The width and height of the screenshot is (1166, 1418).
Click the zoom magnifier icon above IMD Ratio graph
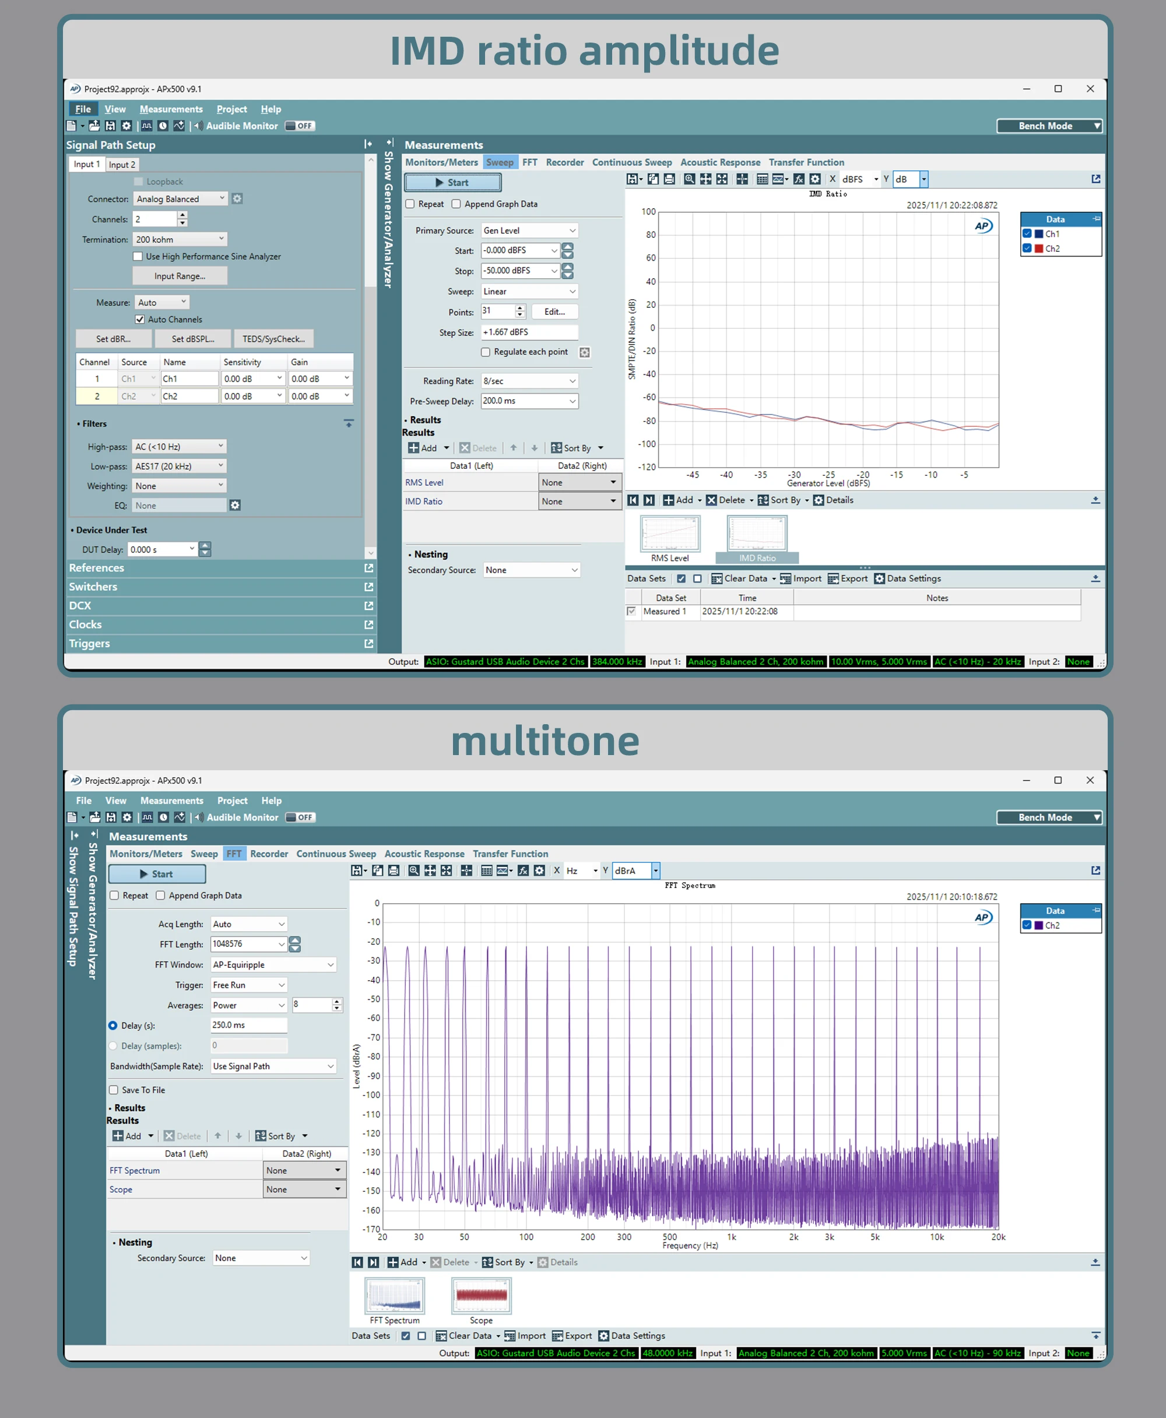pos(689,180)
